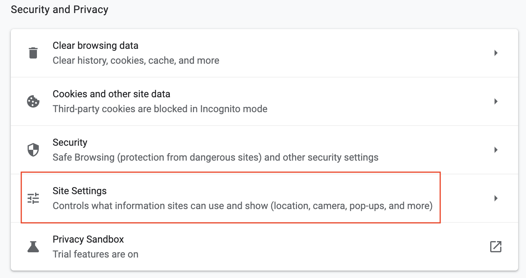
Task: Expand the Security row arrow
Action: pyautogui.click(x=496, y=150)
